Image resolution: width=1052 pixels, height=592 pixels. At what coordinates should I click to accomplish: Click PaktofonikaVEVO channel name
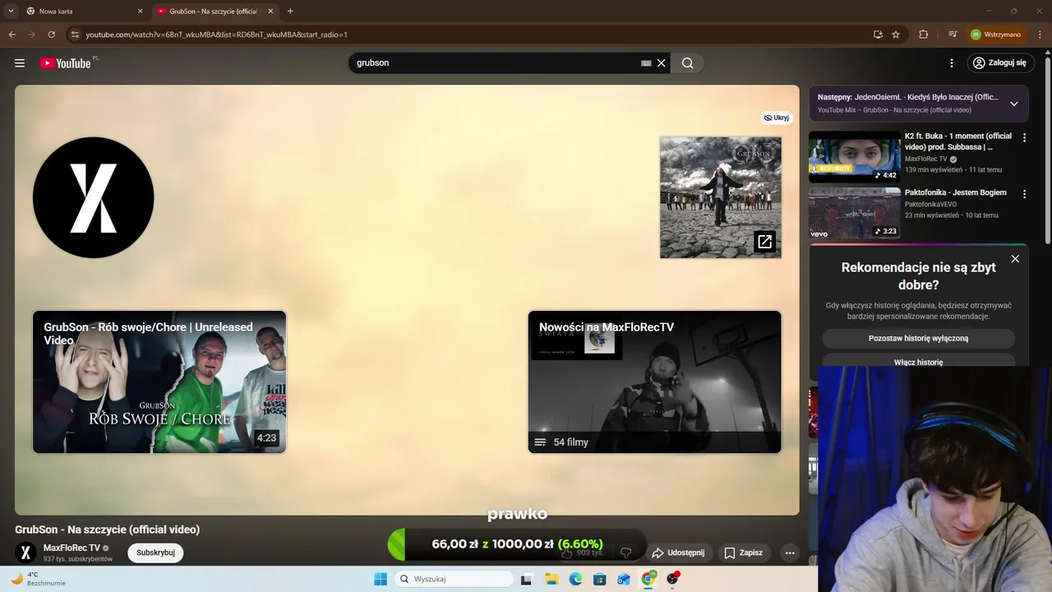point(931,204)
